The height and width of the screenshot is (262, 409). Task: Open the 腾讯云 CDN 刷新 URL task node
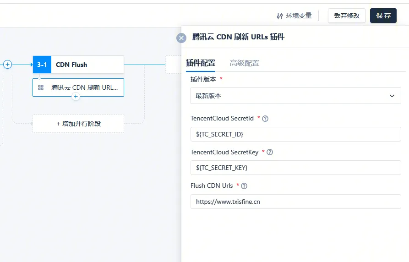[84, 87]
